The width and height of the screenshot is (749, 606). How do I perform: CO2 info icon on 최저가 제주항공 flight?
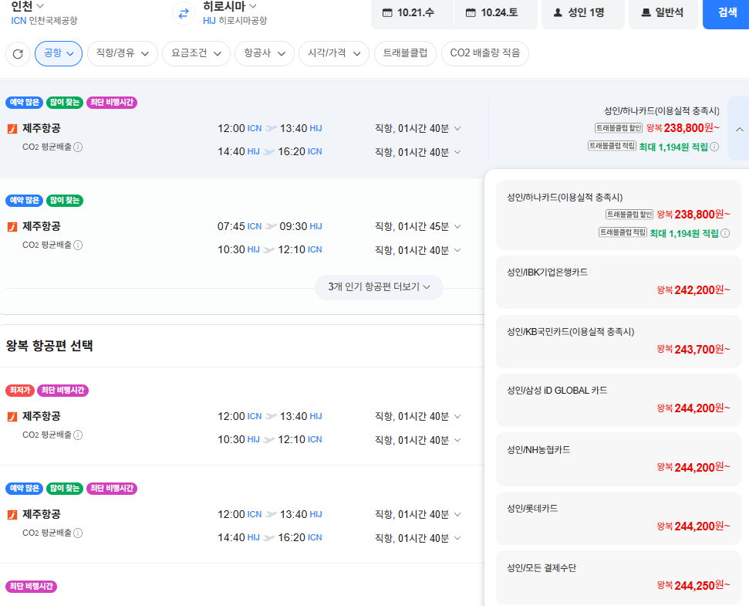(78, 435)
